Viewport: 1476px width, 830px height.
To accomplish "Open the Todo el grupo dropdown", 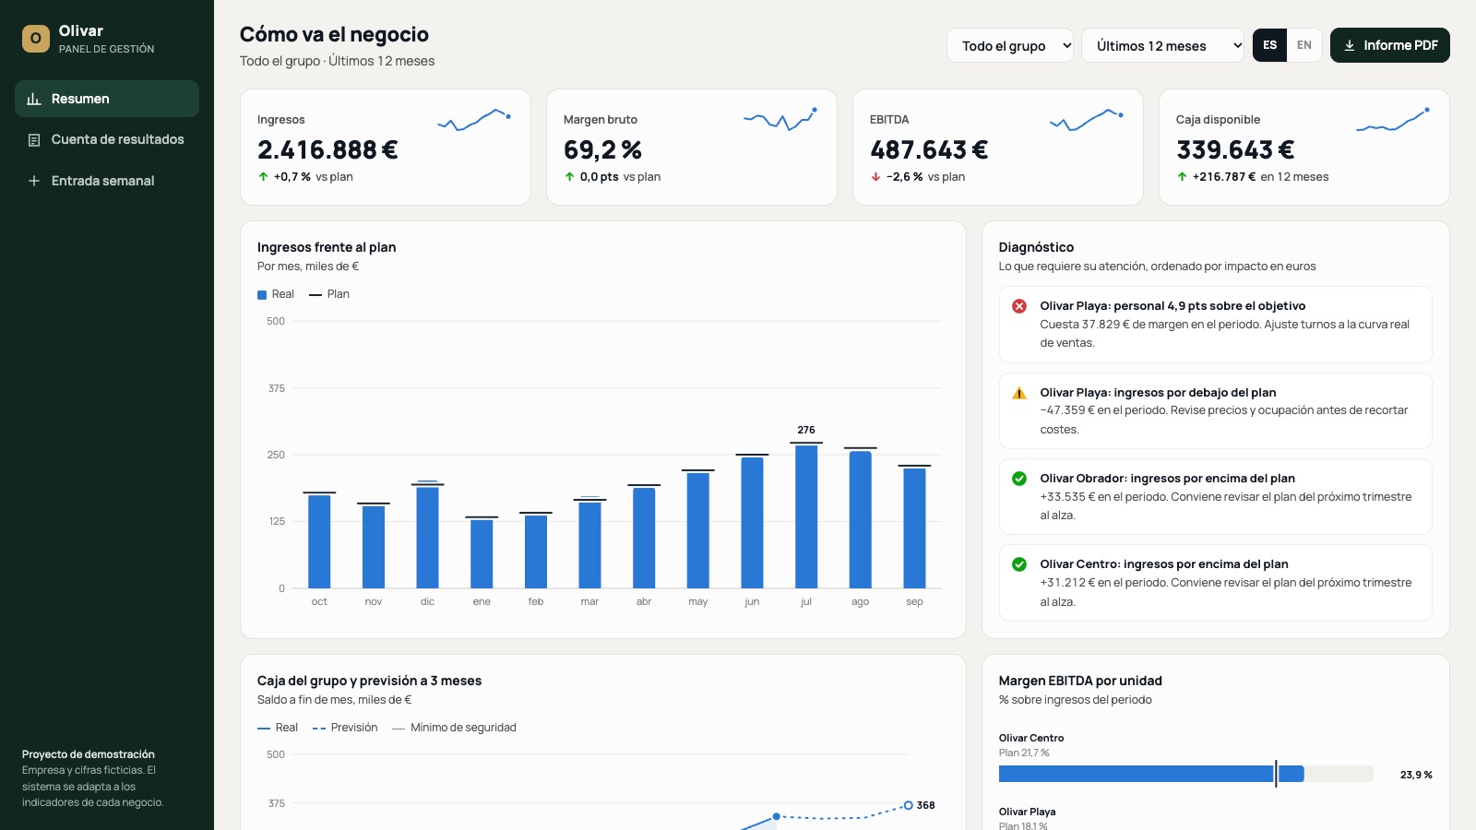I will tap(1010, 45).
